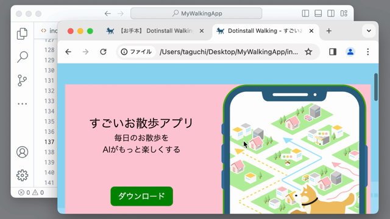View site info ファイル chip
Image resolution: width=390 pixels, height=219 pixels.
136,52
